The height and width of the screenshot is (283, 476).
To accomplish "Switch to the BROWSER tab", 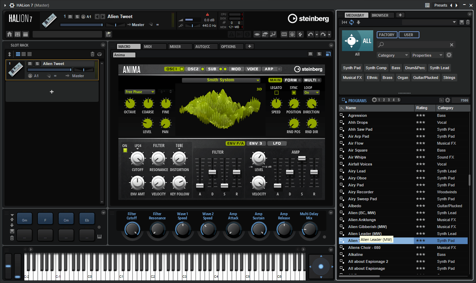I will 383,15.
